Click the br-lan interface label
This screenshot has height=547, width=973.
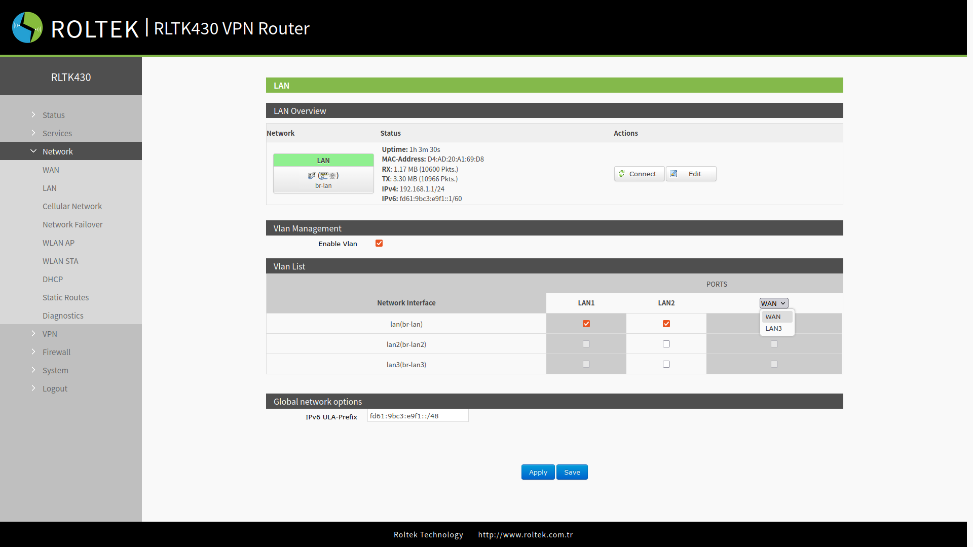click(323, 186)
